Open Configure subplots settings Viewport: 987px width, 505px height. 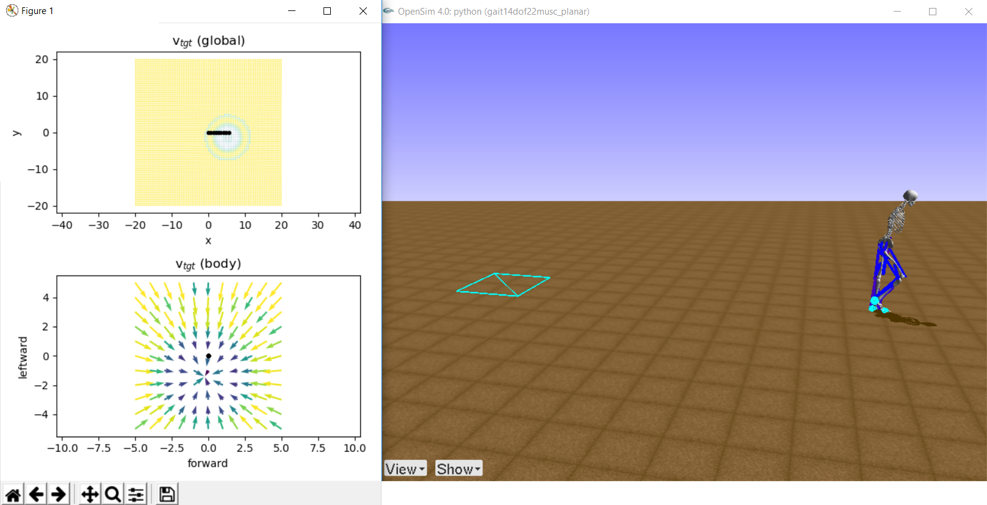[x=136, y=494]
